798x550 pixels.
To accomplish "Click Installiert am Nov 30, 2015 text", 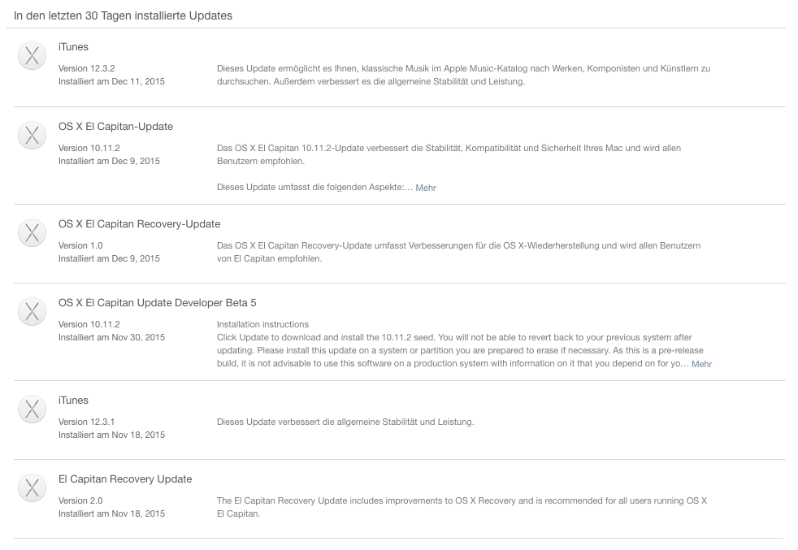I will (111, 338).
